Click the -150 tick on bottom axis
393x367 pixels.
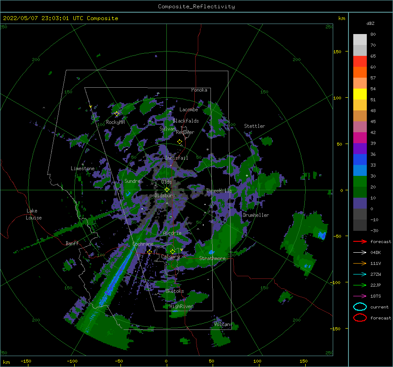pos(26,361)
